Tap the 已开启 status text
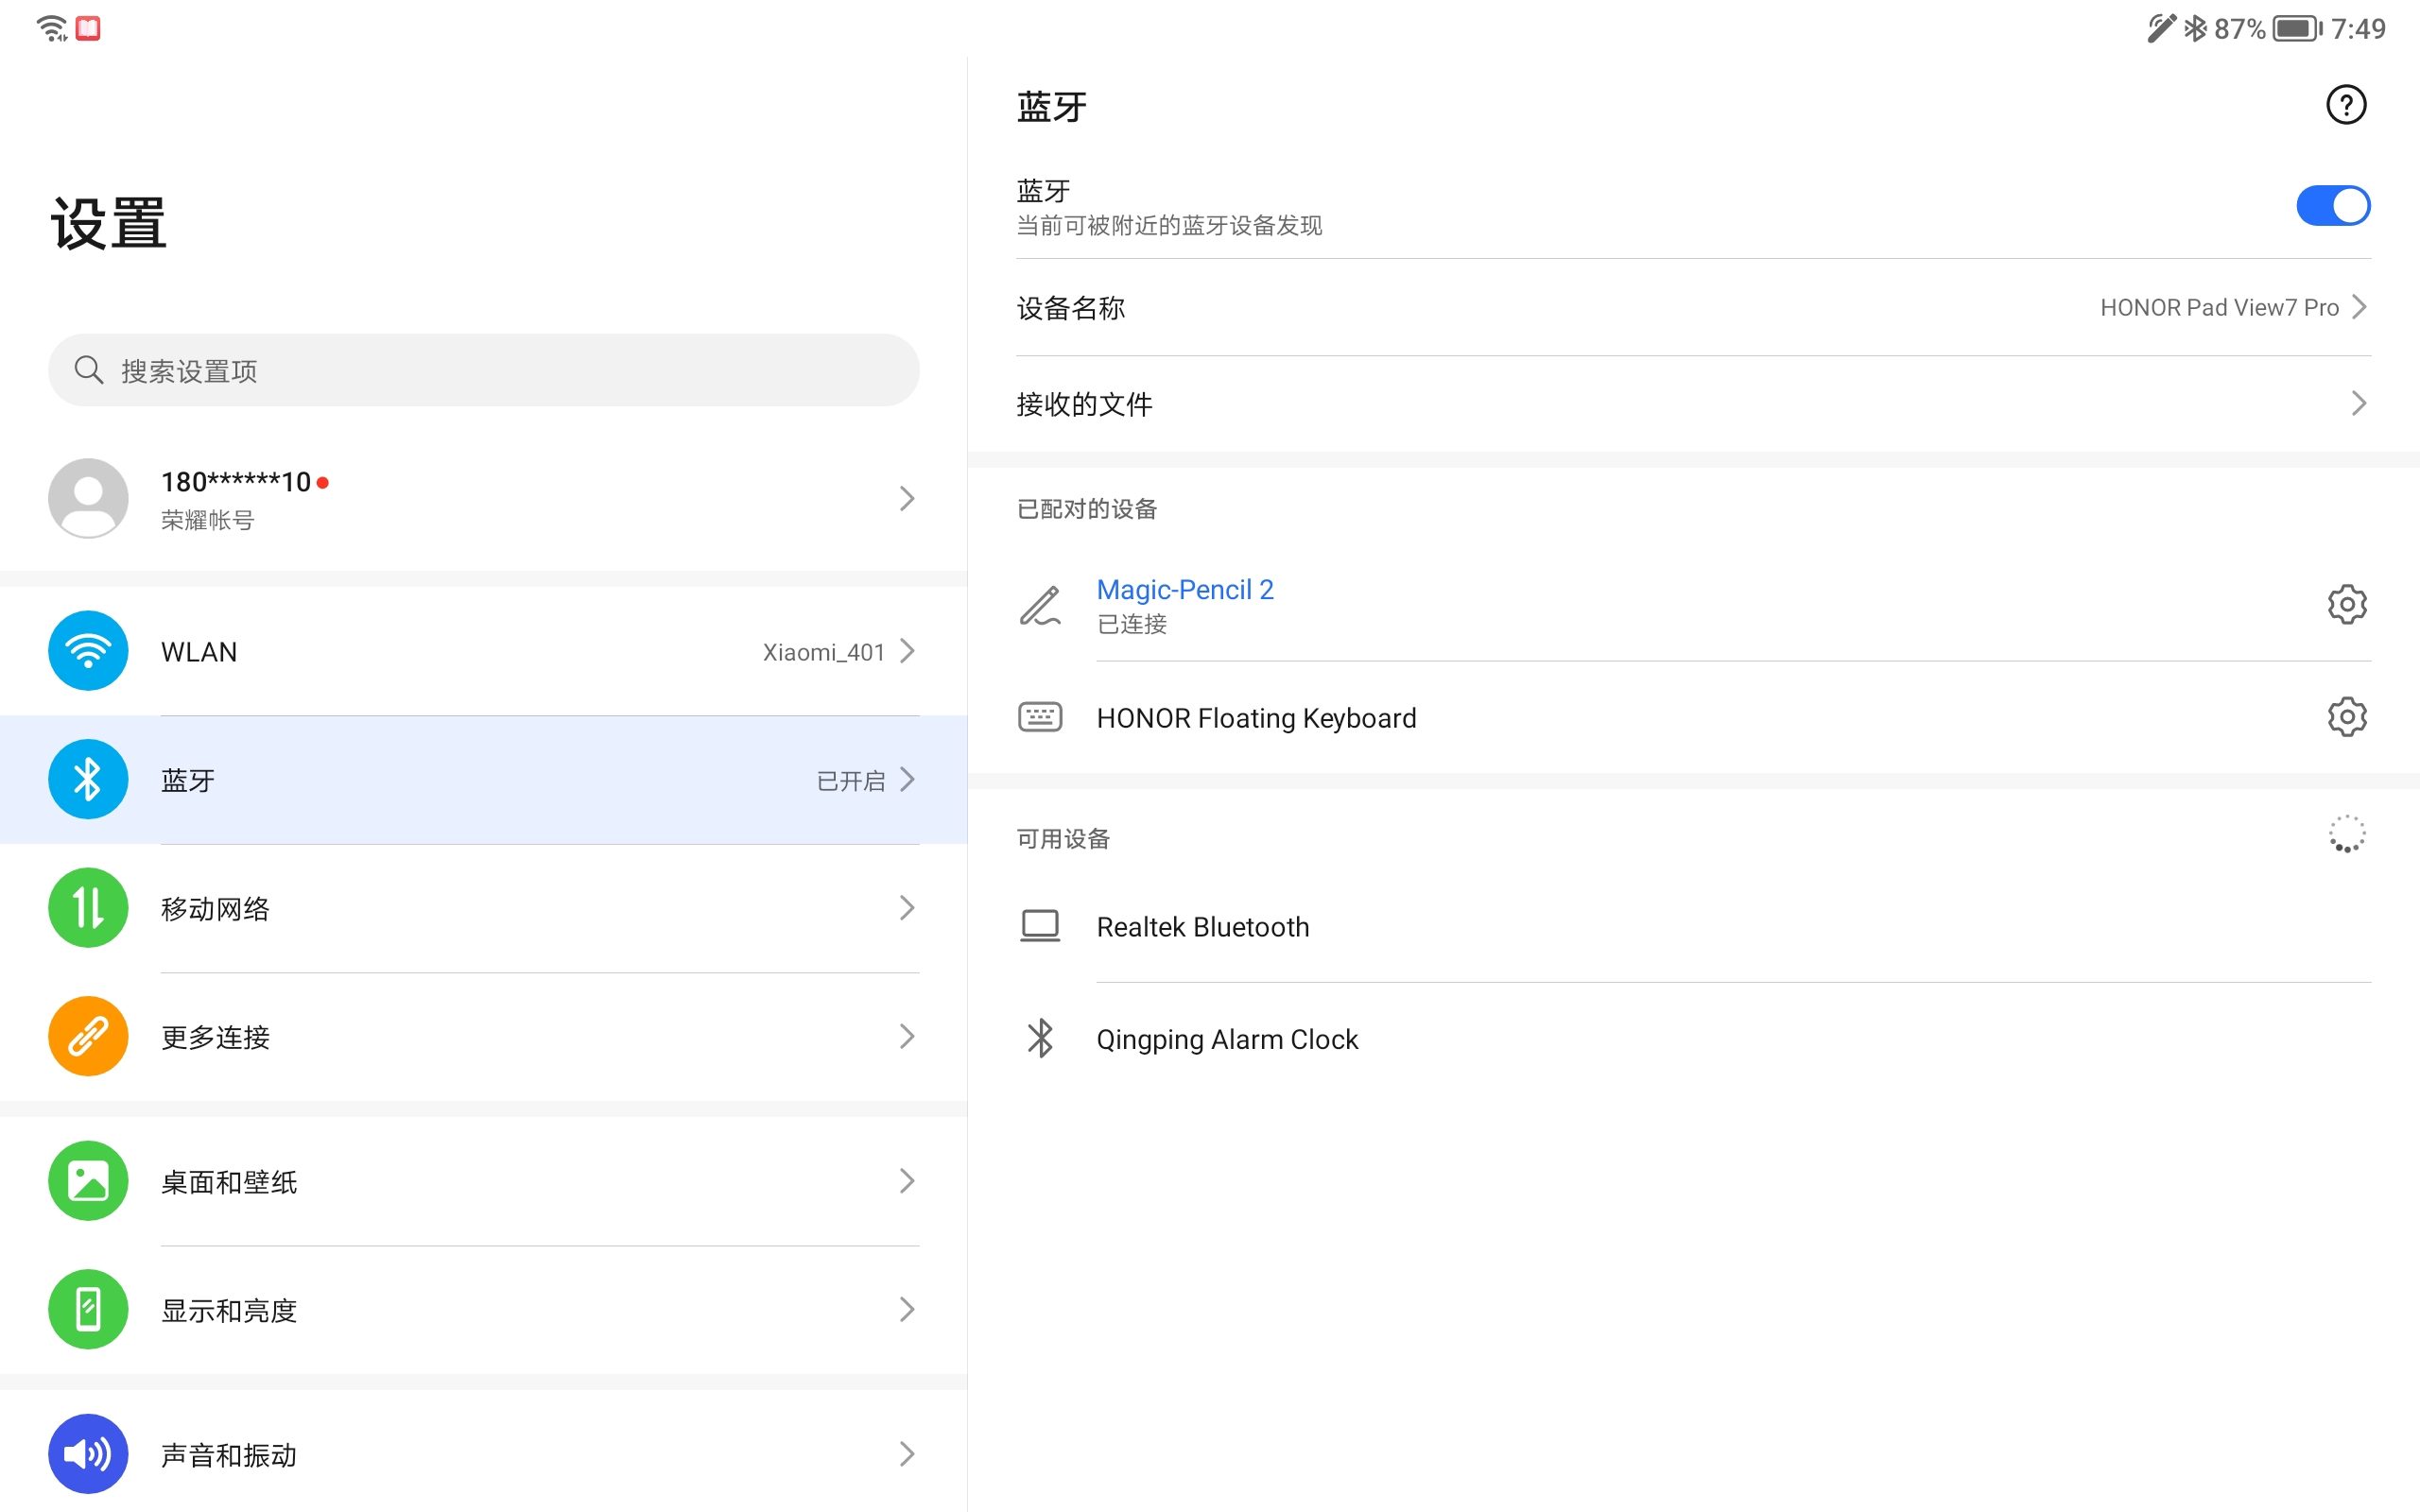 [x=851, y=781]
